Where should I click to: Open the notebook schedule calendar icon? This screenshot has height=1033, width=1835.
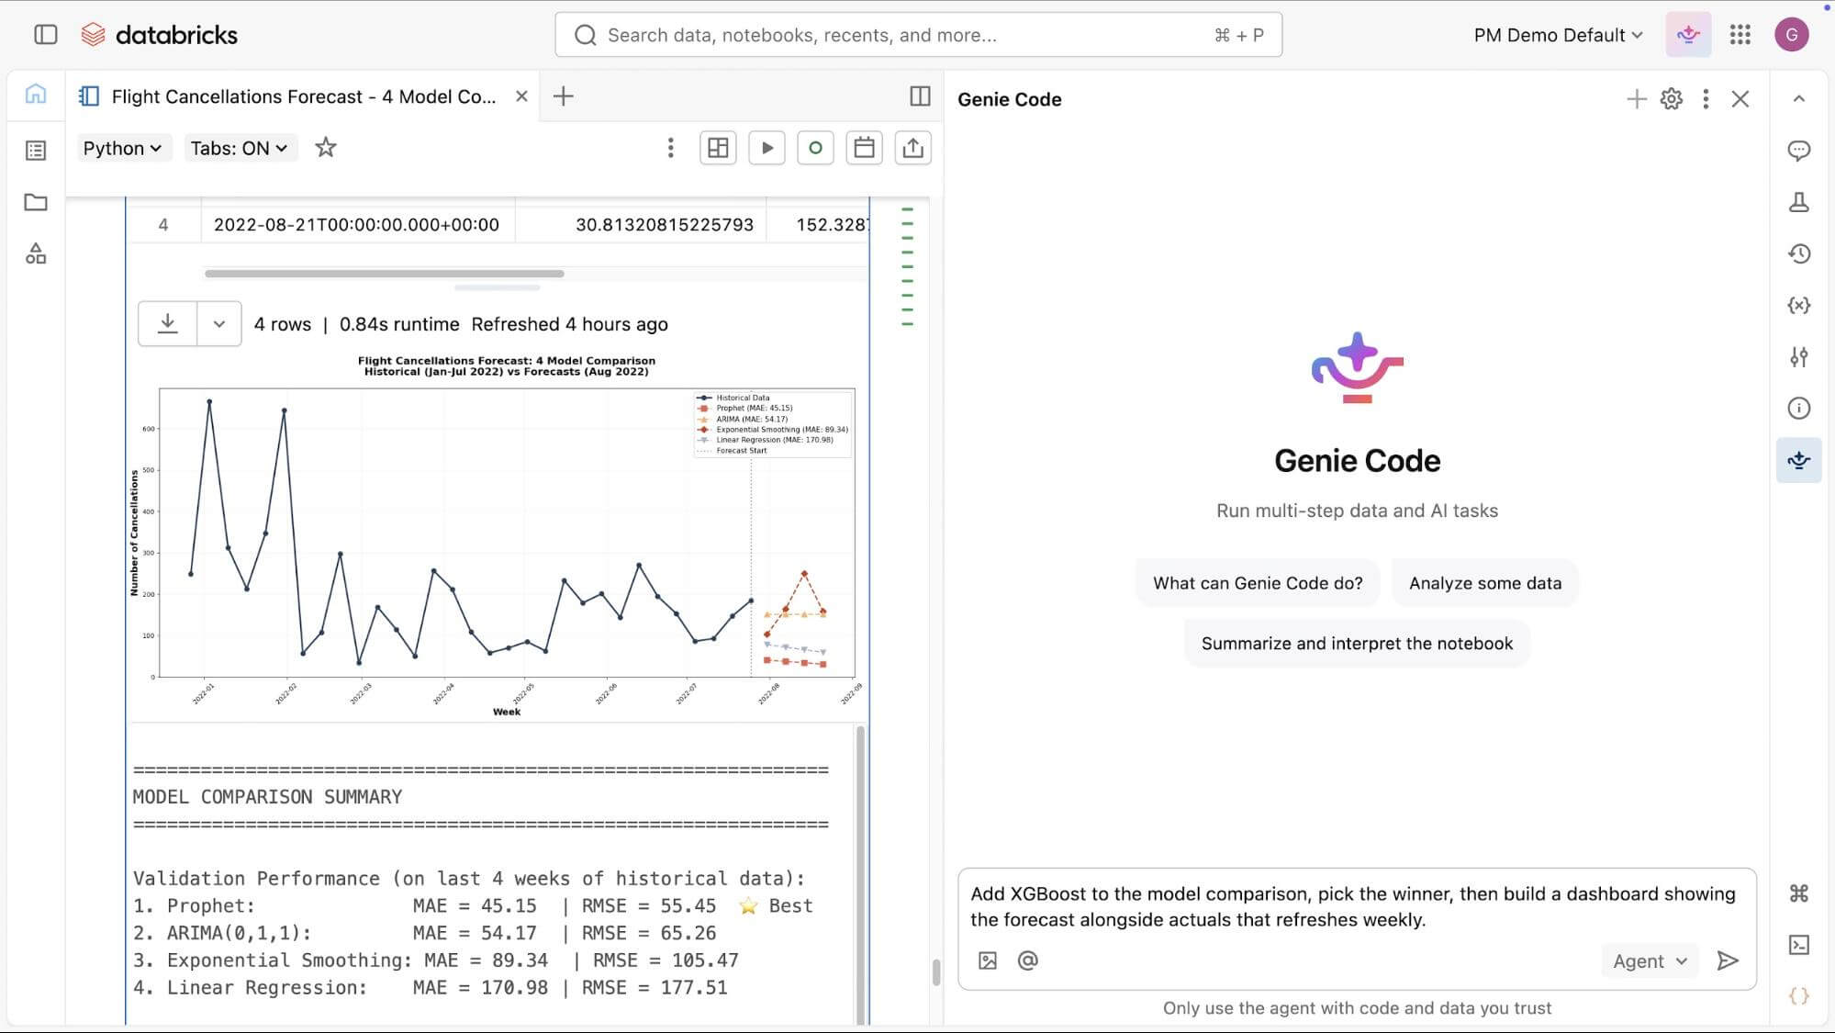click(863, 148)
